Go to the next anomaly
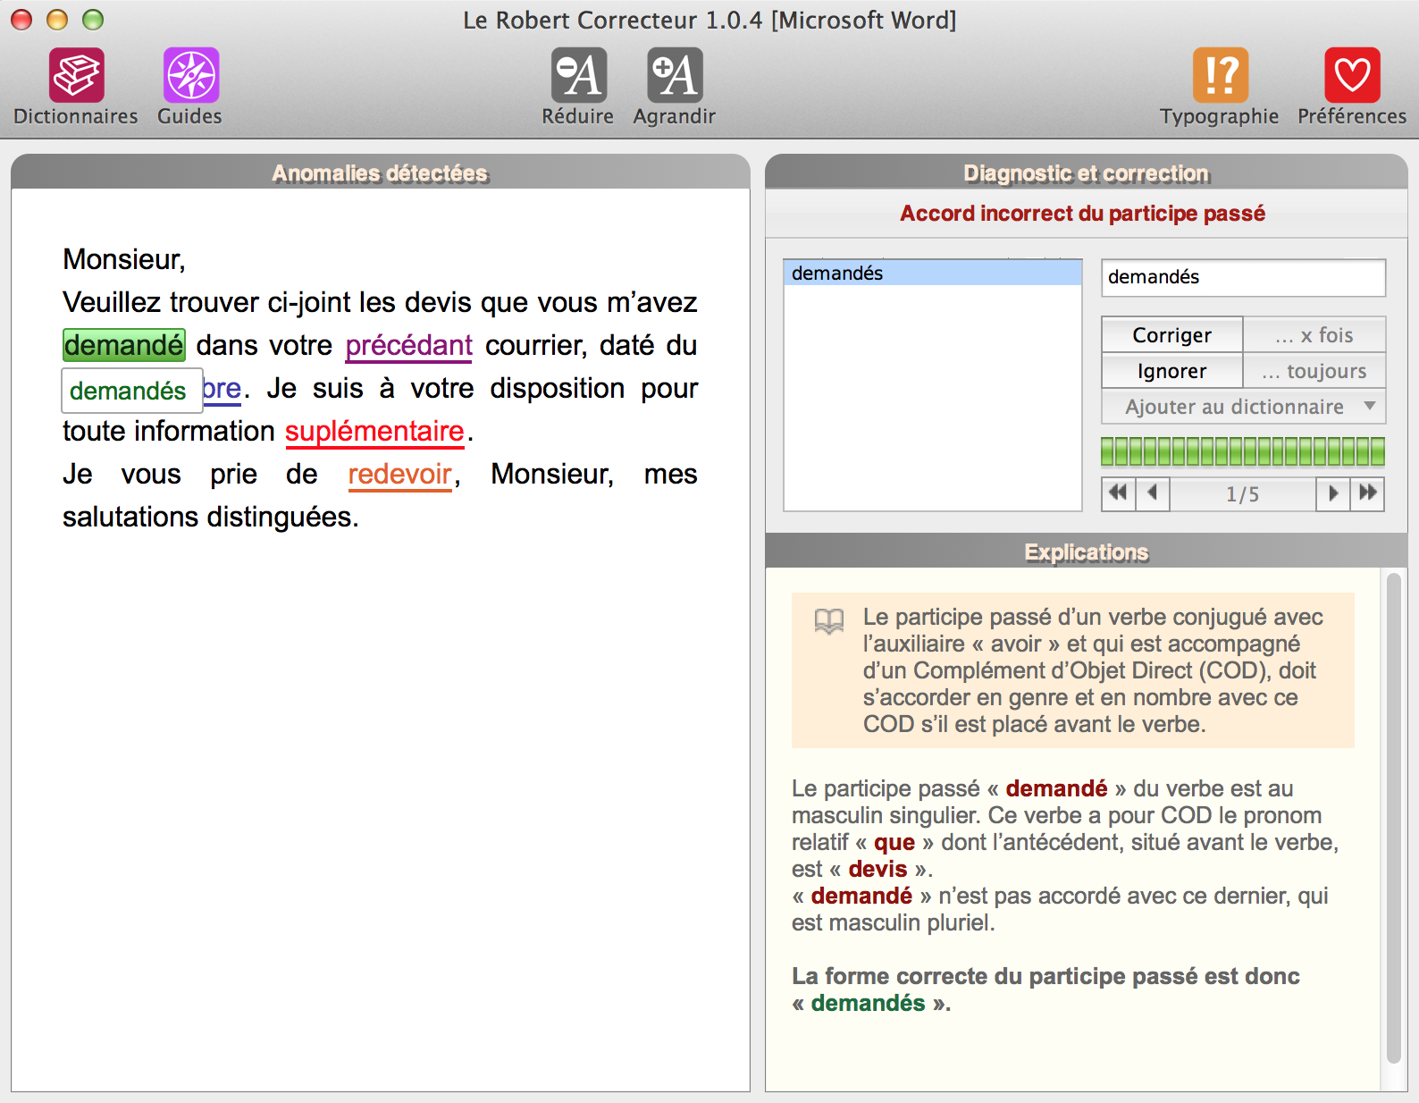The image size is (1419, 1103). (1333, 493)
